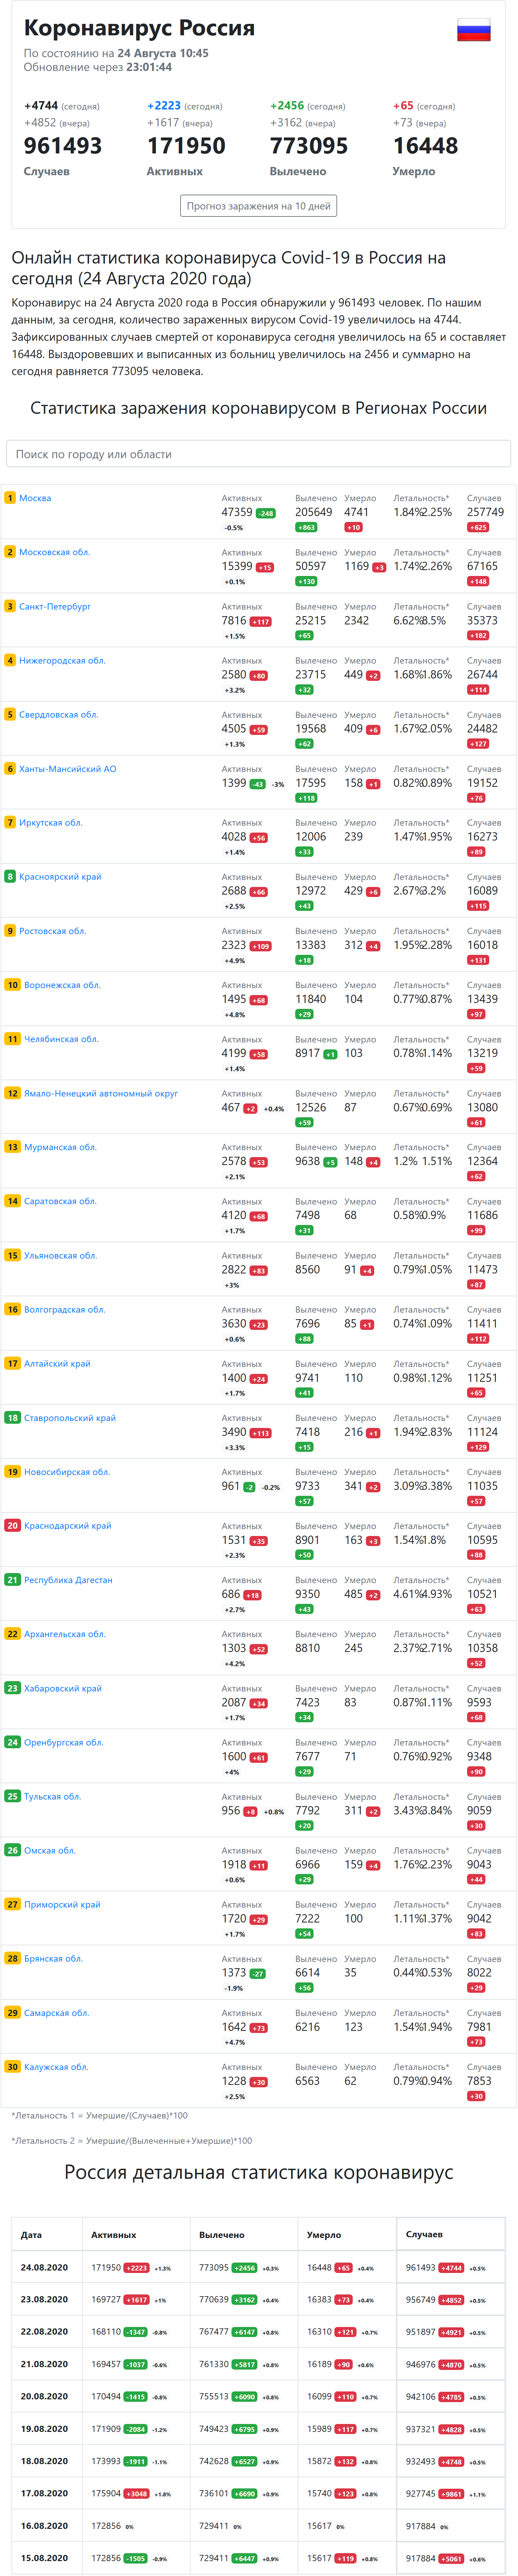Viewport: 518px width, 2576px height.
Task: Open the Хабаровский край link
Action: (63, 1688)
